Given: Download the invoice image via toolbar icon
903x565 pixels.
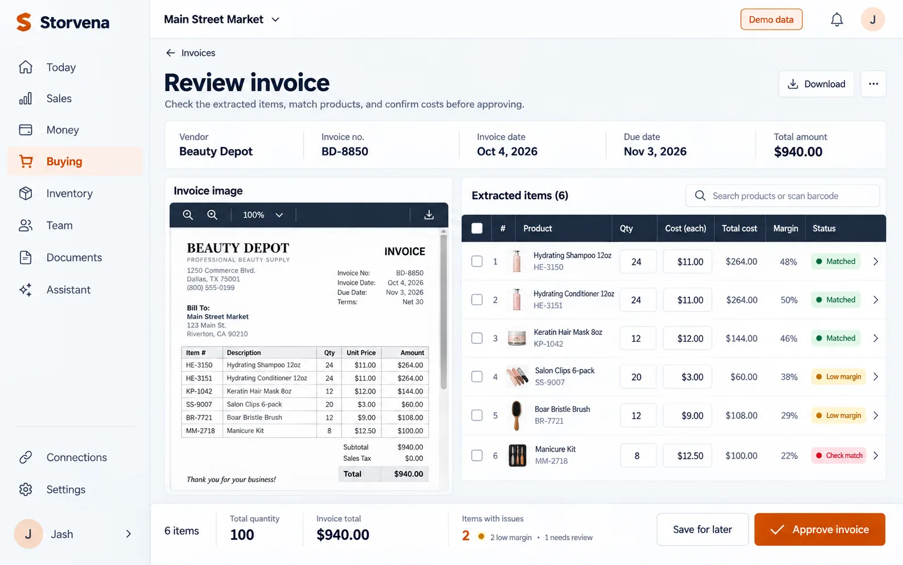Looking at the screenshot, I should tap(429, 215).
